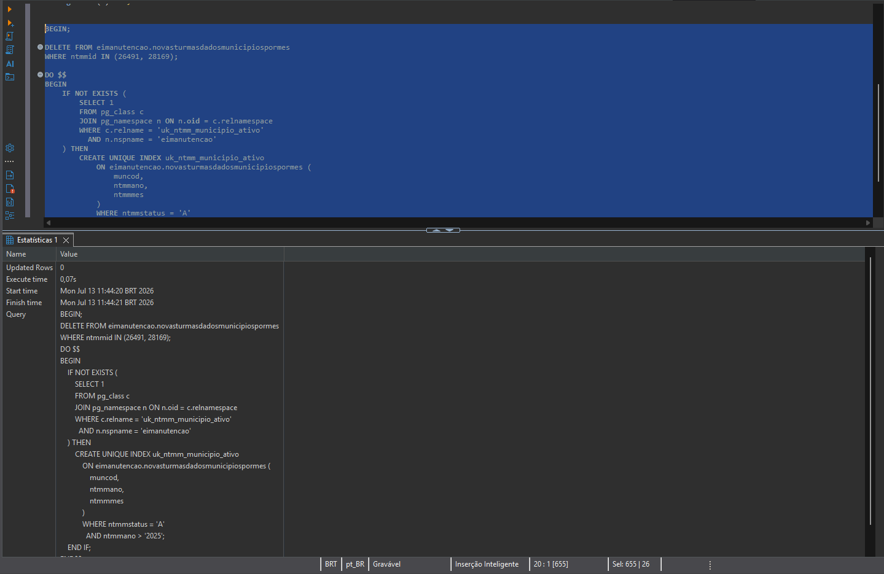Select the Start time row label
This screenshot has width=884, height=574.
click(22, 291)
